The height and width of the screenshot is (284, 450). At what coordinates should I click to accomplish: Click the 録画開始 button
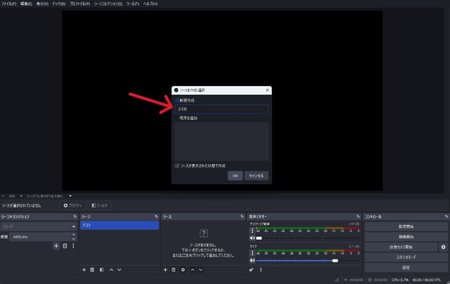pos(405,237)
